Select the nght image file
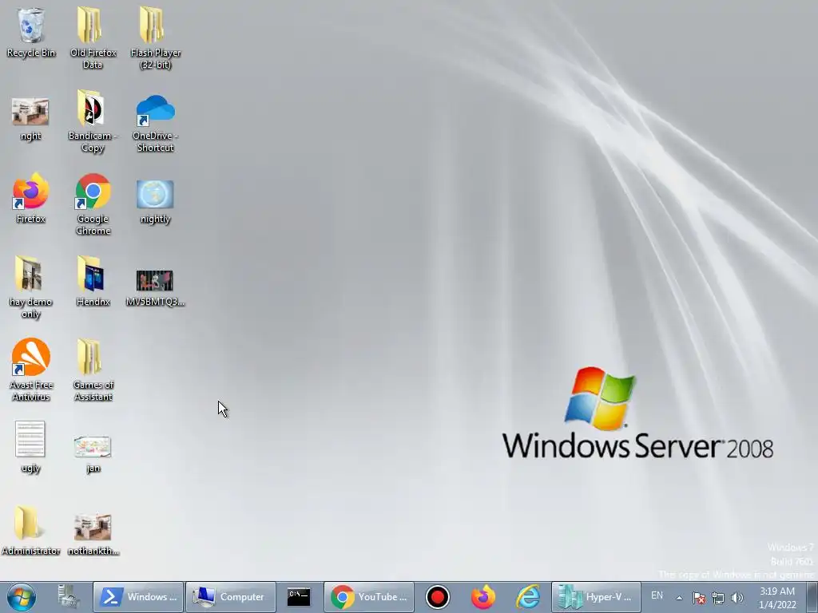This screenshot has width=818, height=613. pos(31,120)
